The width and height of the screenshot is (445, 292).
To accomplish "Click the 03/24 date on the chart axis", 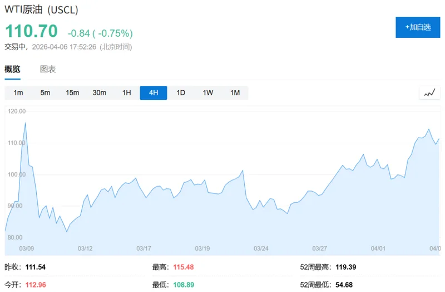I will point(261,249).
